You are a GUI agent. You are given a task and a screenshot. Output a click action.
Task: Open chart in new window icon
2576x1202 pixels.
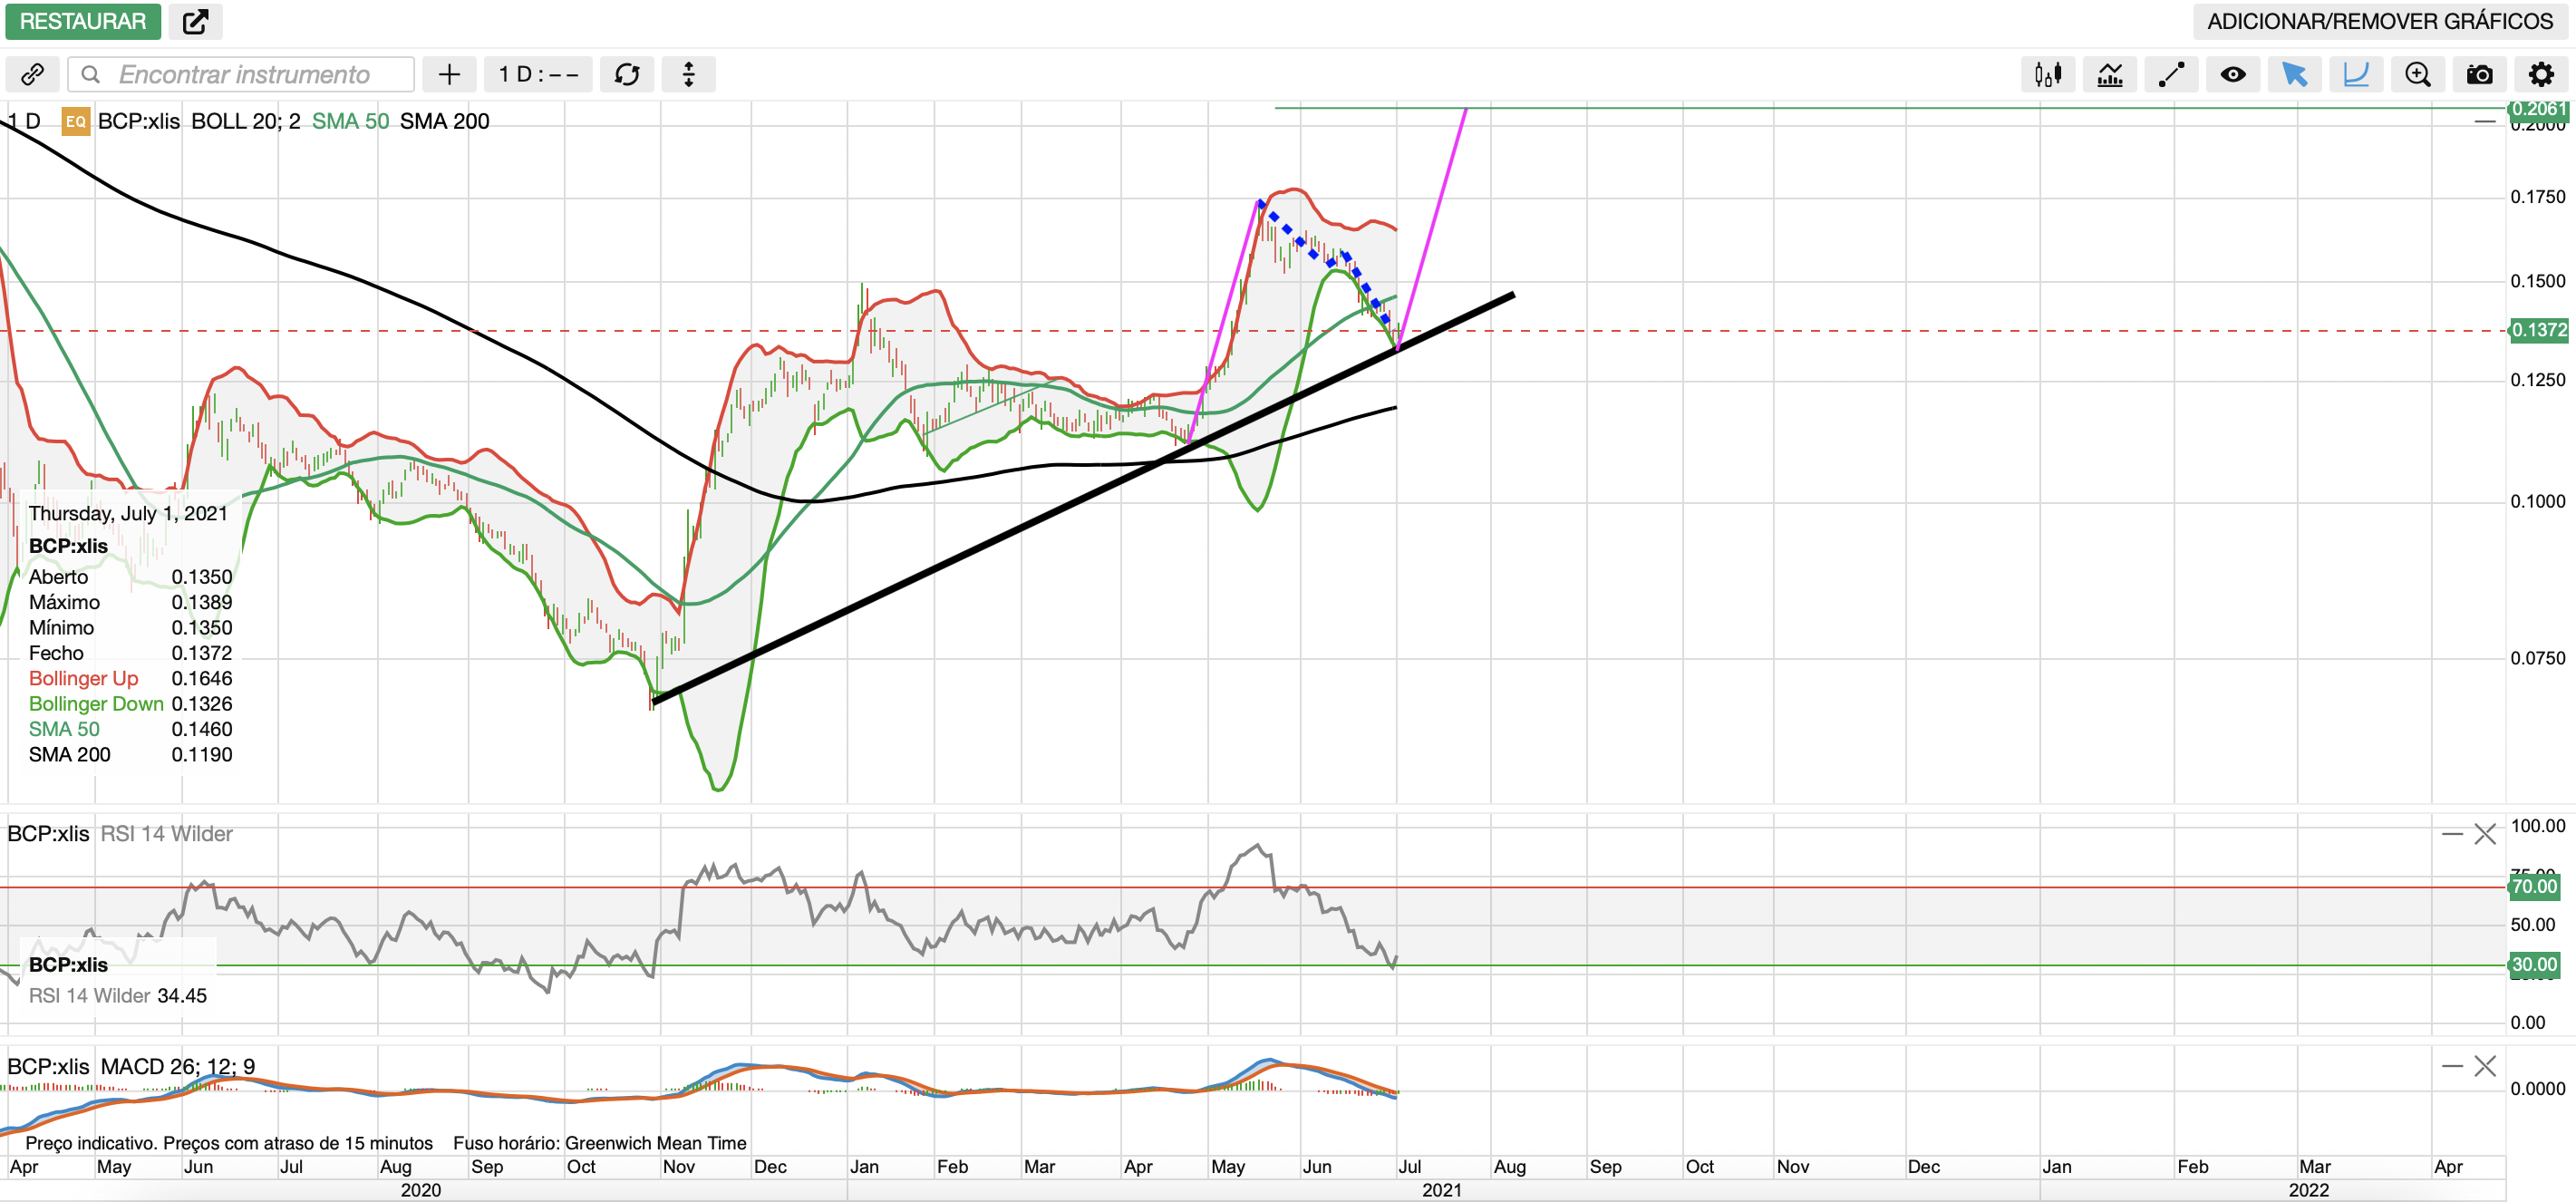(x=195, y=21)
